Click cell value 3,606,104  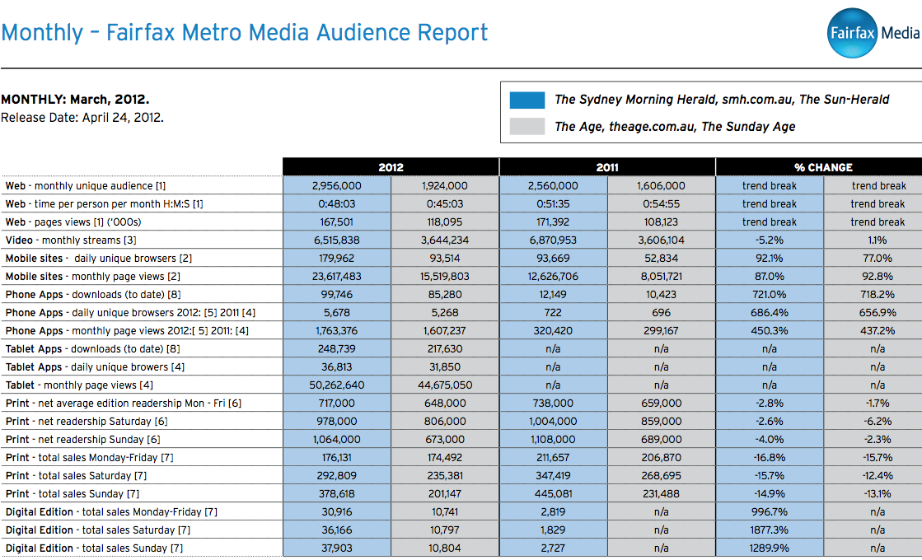[661, 240]
